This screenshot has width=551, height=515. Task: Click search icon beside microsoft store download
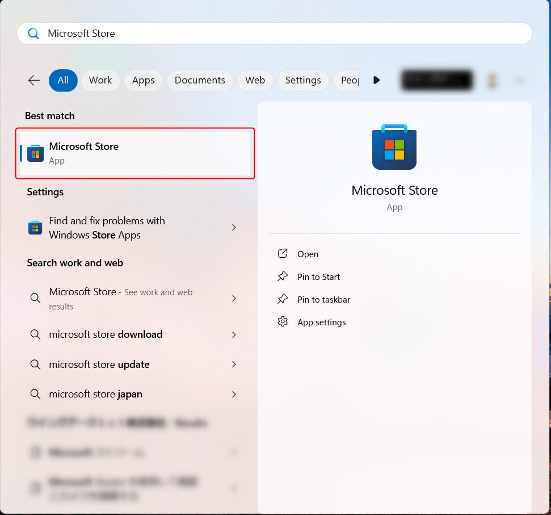[x=35, y=334]
